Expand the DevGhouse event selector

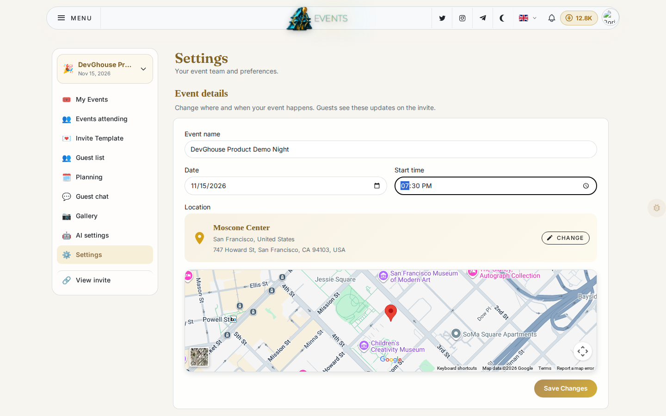click(x=105, y=69)
